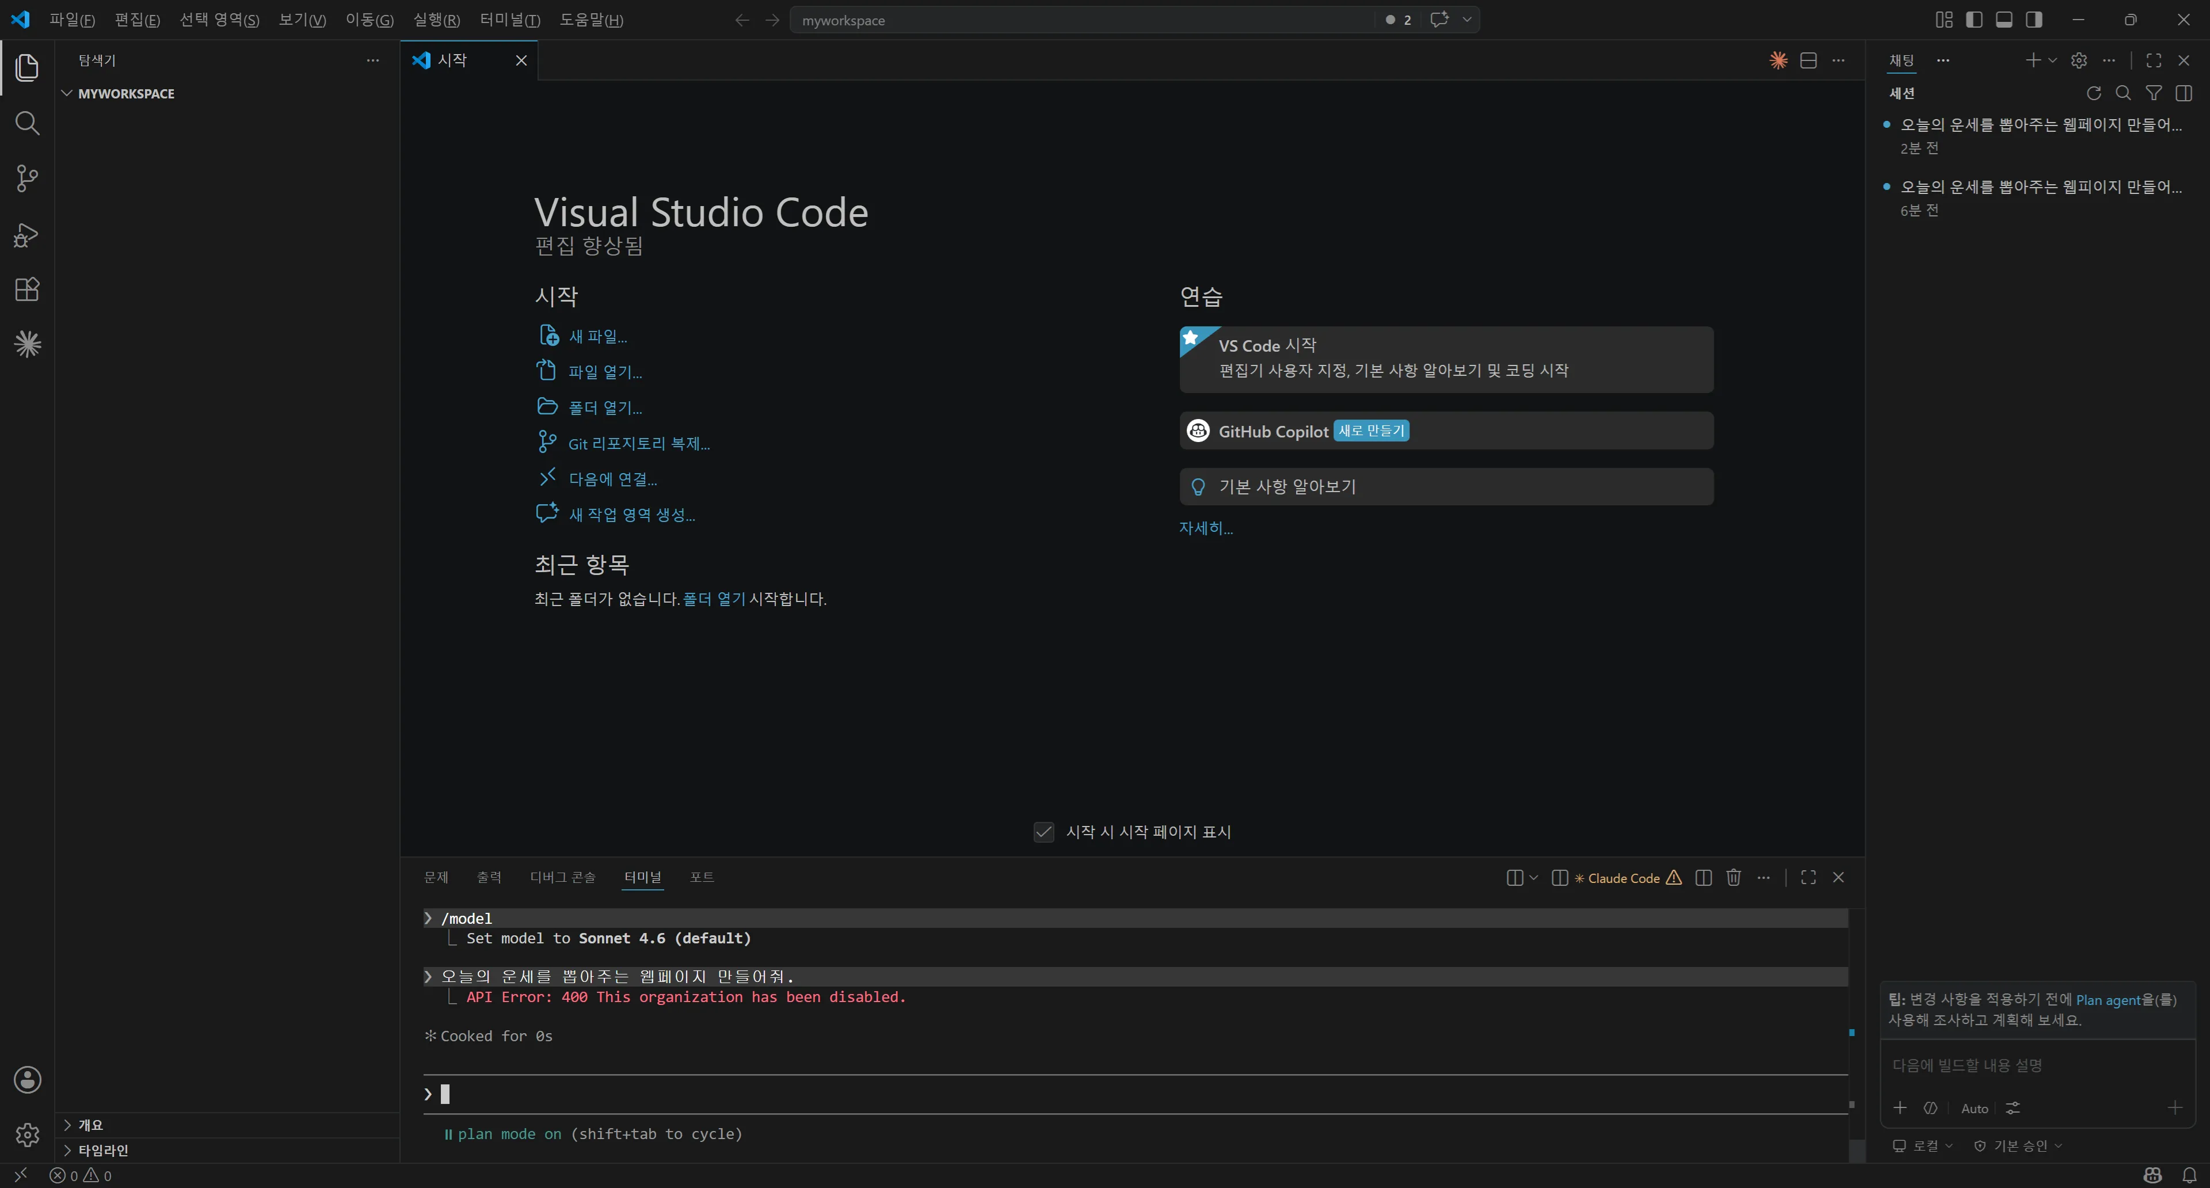Switch to the 디버그 콘솔 tab

[x=563, y=877]
